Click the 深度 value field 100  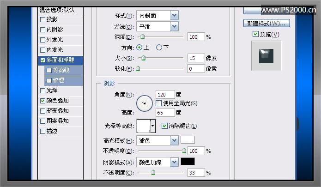click(196, 37)
